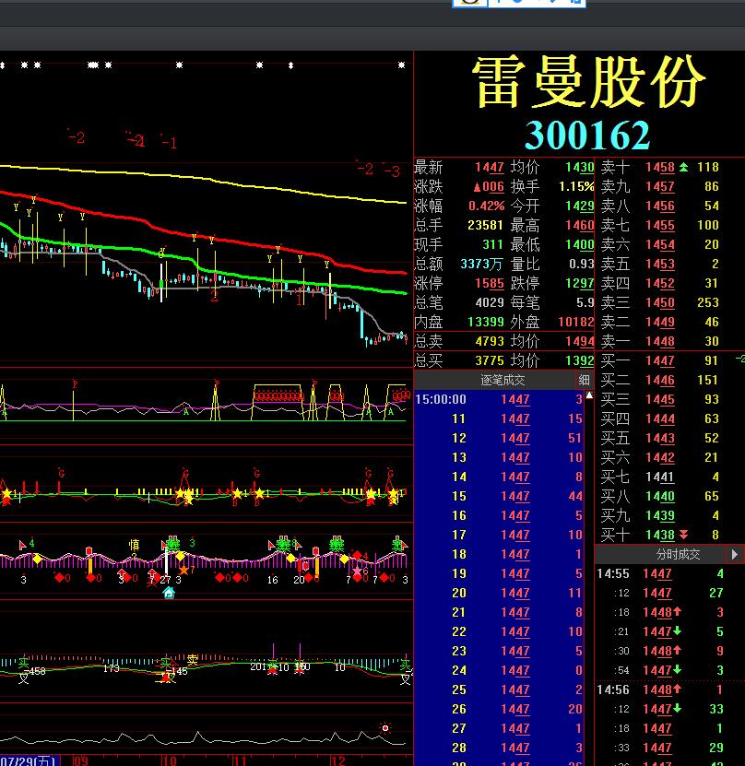The height and width of the screenshot is (766, 745).
Task: Click the 换手 value 1.15%
Action: [576, 186]
